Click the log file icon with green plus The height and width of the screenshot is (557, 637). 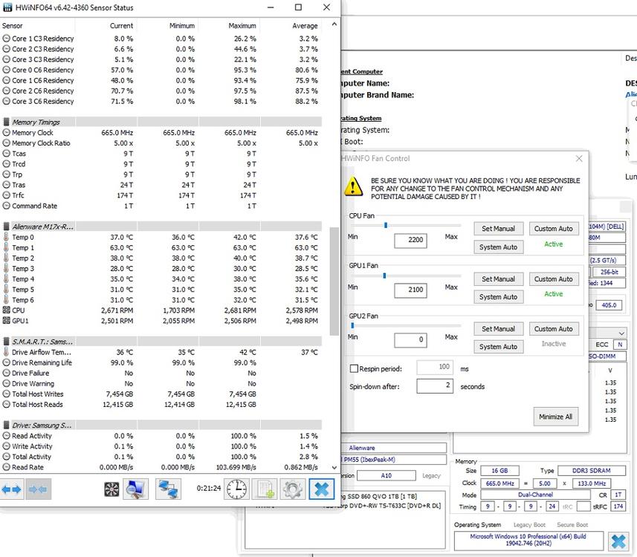point(264,489)
